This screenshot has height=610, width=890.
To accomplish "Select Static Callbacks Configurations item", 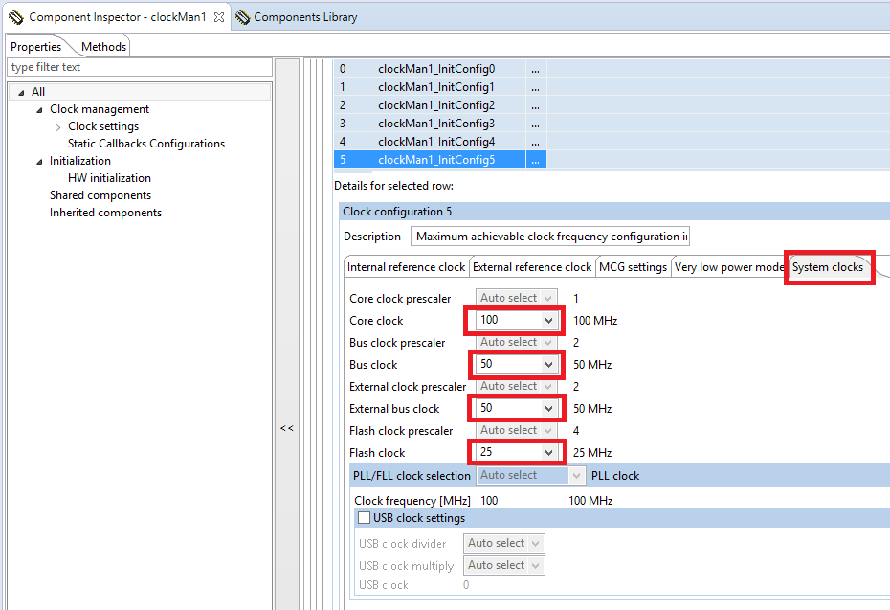I will pyautogui.click(x=145, y=144).
